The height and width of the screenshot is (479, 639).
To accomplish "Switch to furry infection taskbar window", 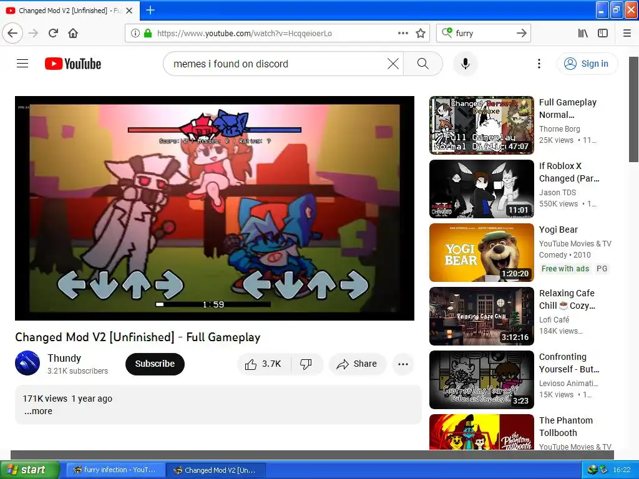I will (115, 470).
